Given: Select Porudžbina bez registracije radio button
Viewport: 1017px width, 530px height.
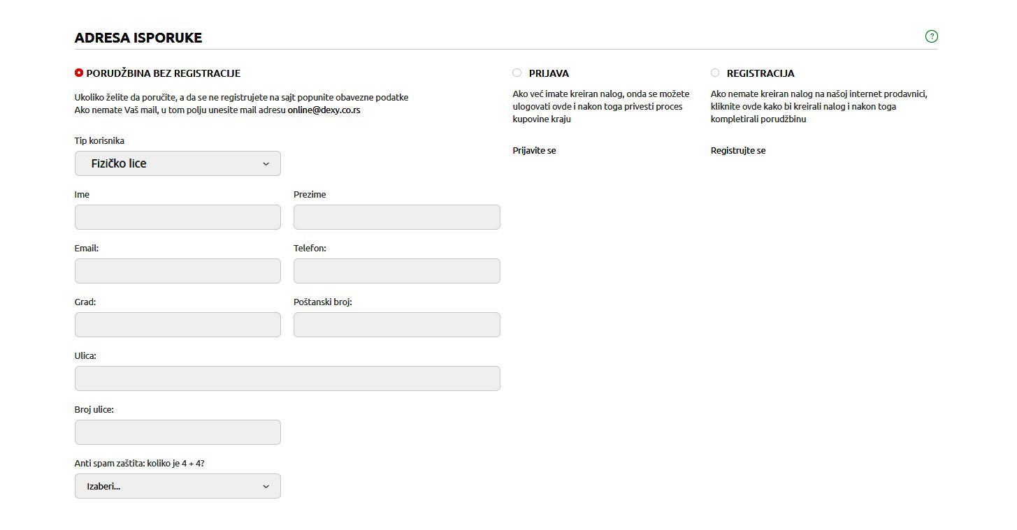Looking at the screenshot, I should click(x=79, y=73).
